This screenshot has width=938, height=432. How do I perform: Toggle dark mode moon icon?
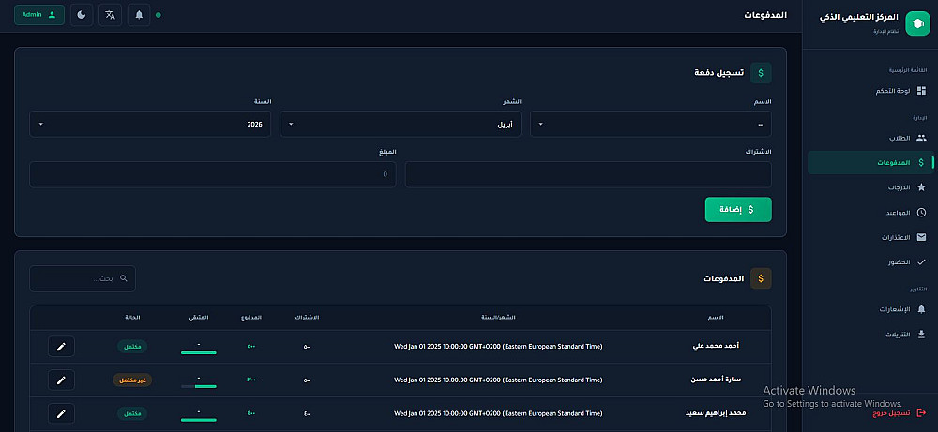coord(82,15)
